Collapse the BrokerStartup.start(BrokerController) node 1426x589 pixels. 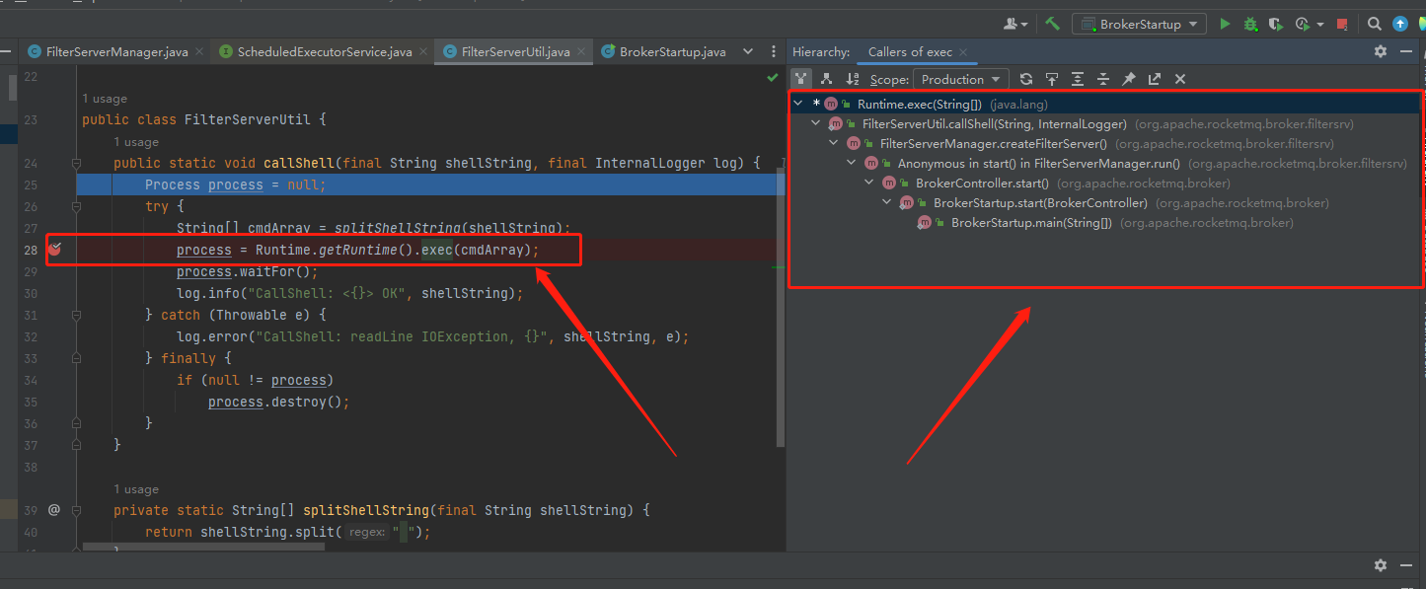(886, 202)
